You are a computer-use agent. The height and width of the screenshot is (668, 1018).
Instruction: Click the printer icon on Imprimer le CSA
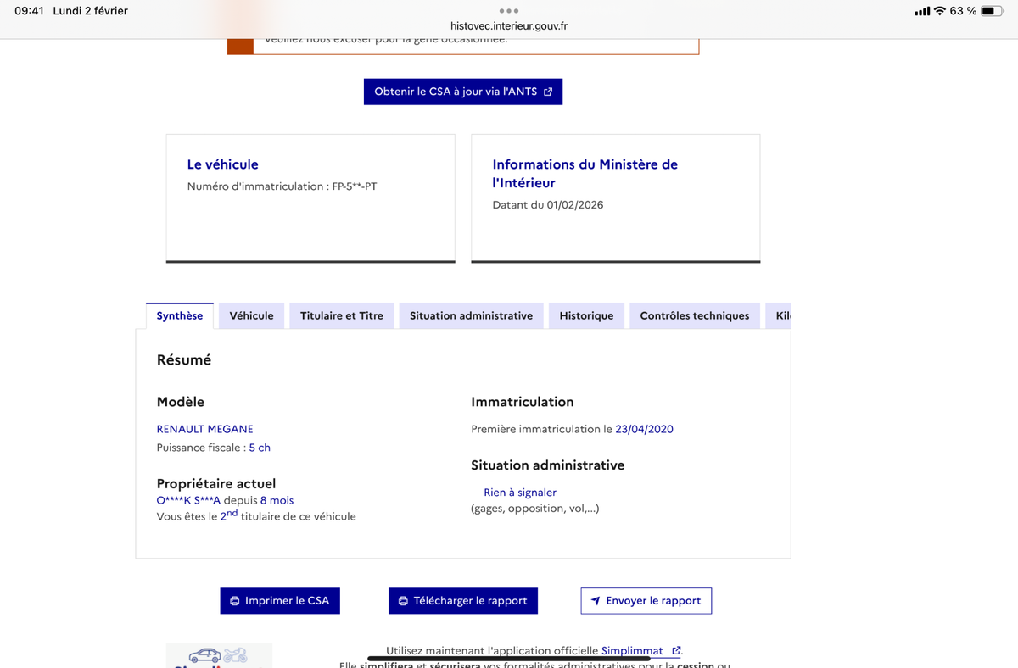(235, 601)
